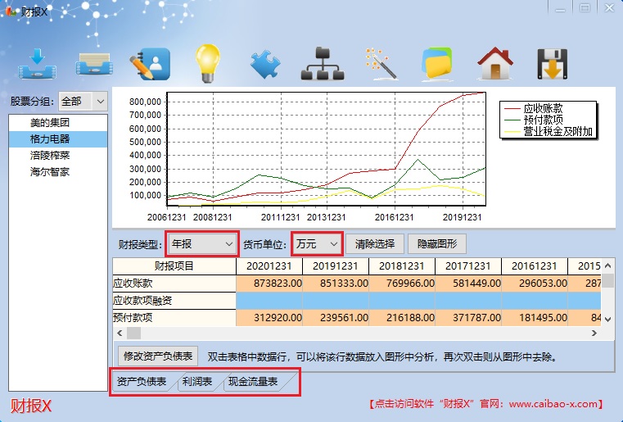The width and height of the screenshot is (623, 422).
Task: Click the 财报X app icon in title bar
Action: pyautogui.click(x=11, y=11)
